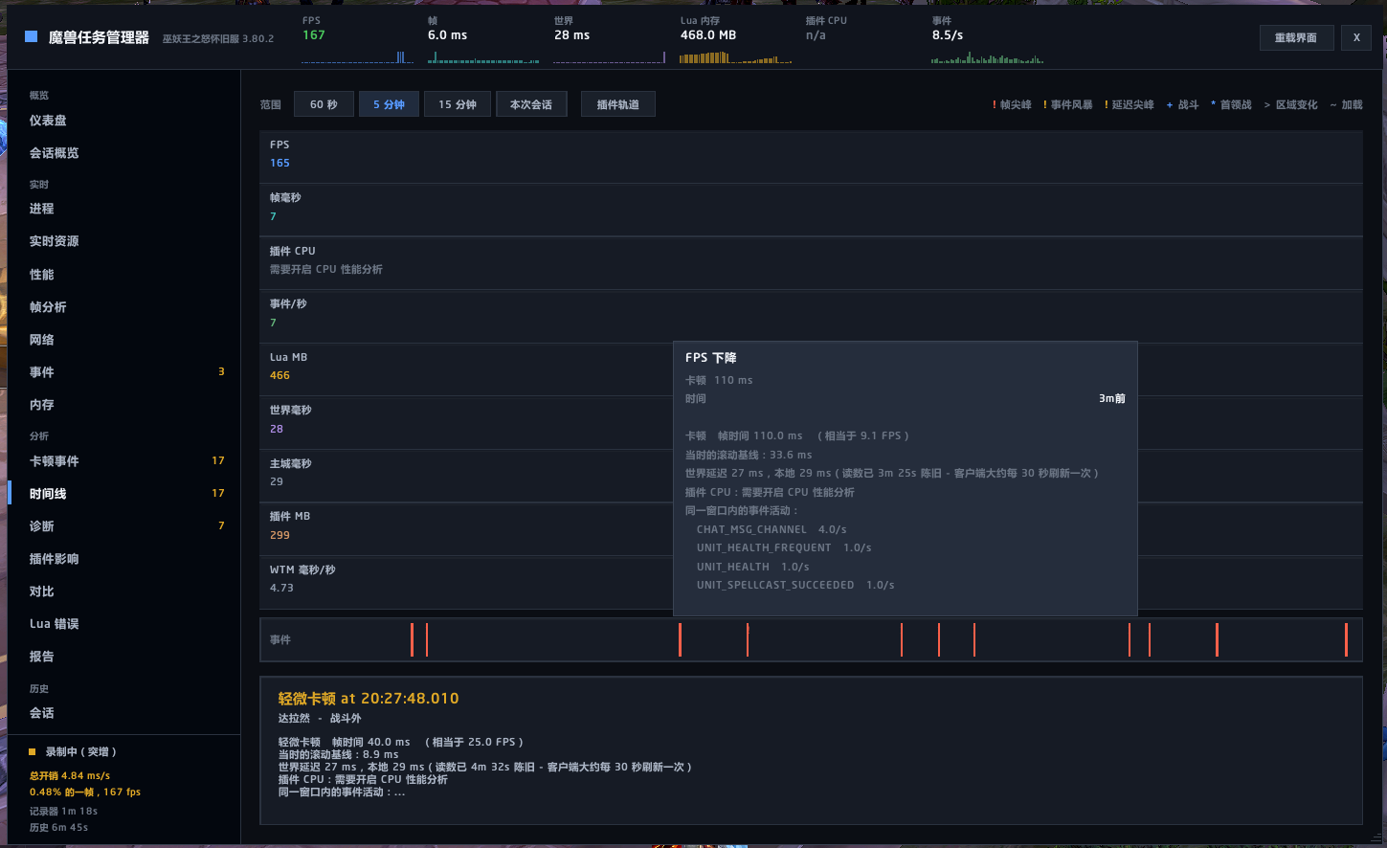Viewport: 1387px width, 848px height.
Task: Click the yellow recording indicator square
Action: coord(33,752)
